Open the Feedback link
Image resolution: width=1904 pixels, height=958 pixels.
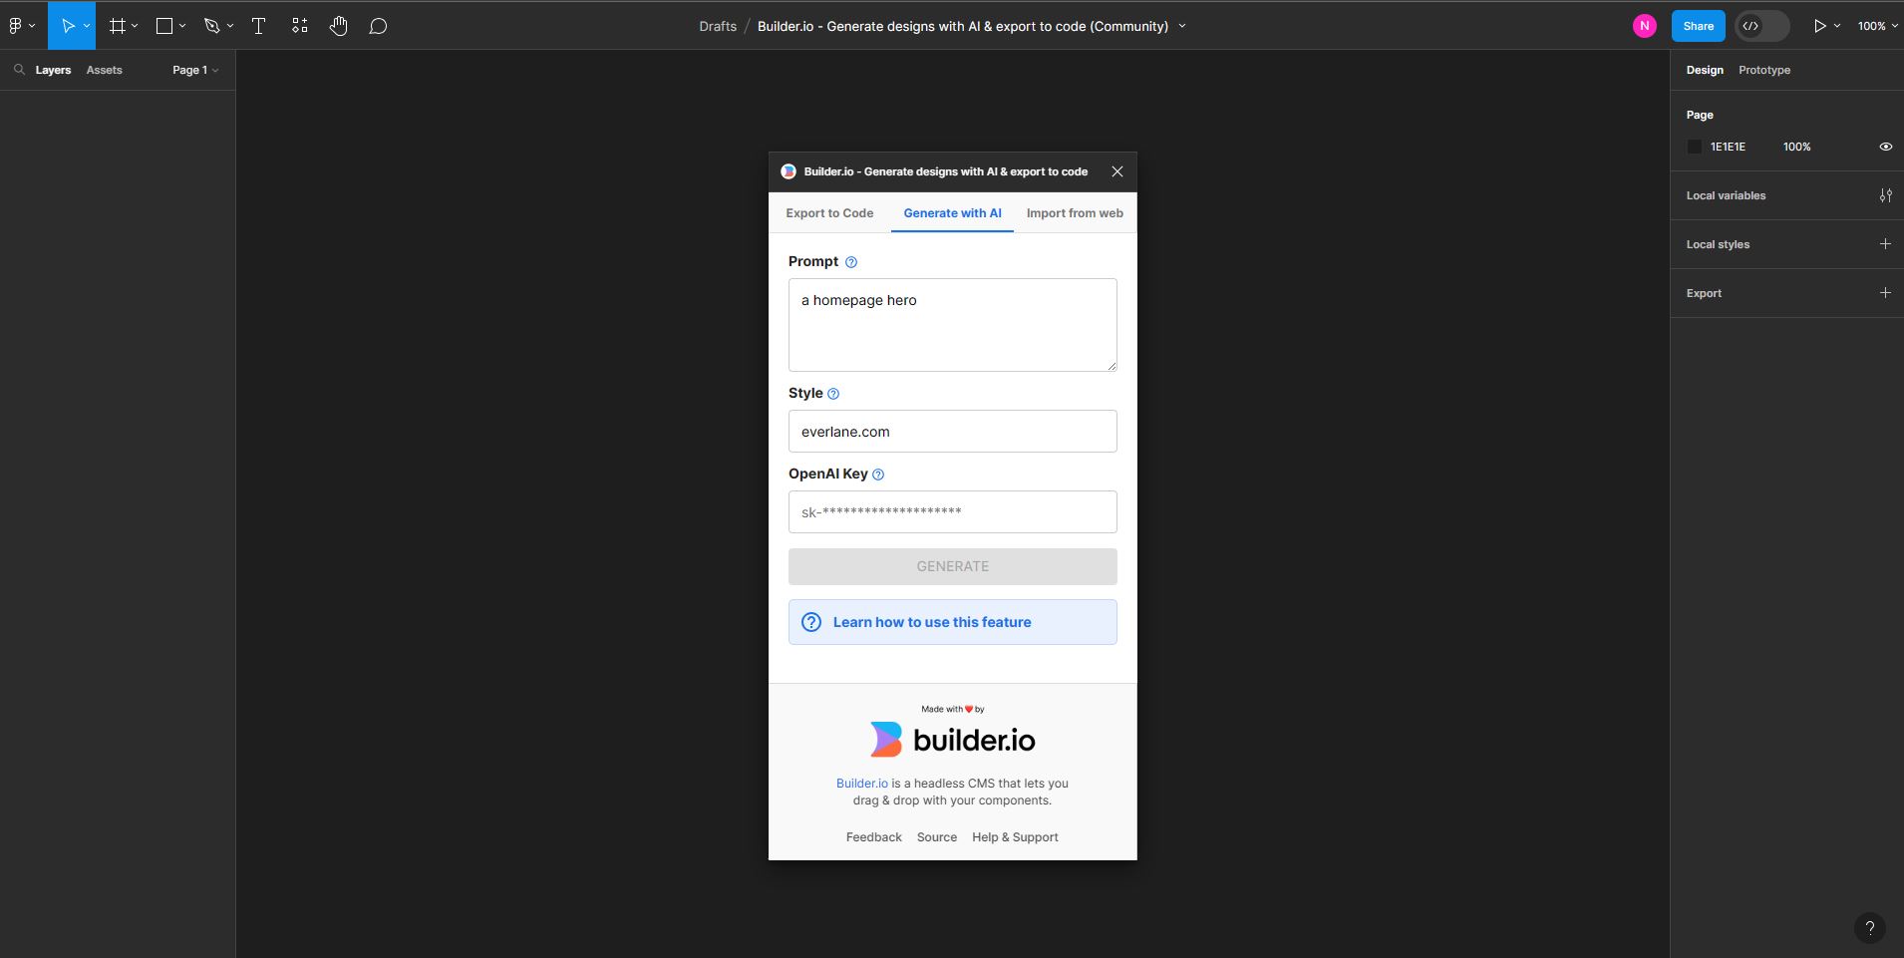coord(874,837)
